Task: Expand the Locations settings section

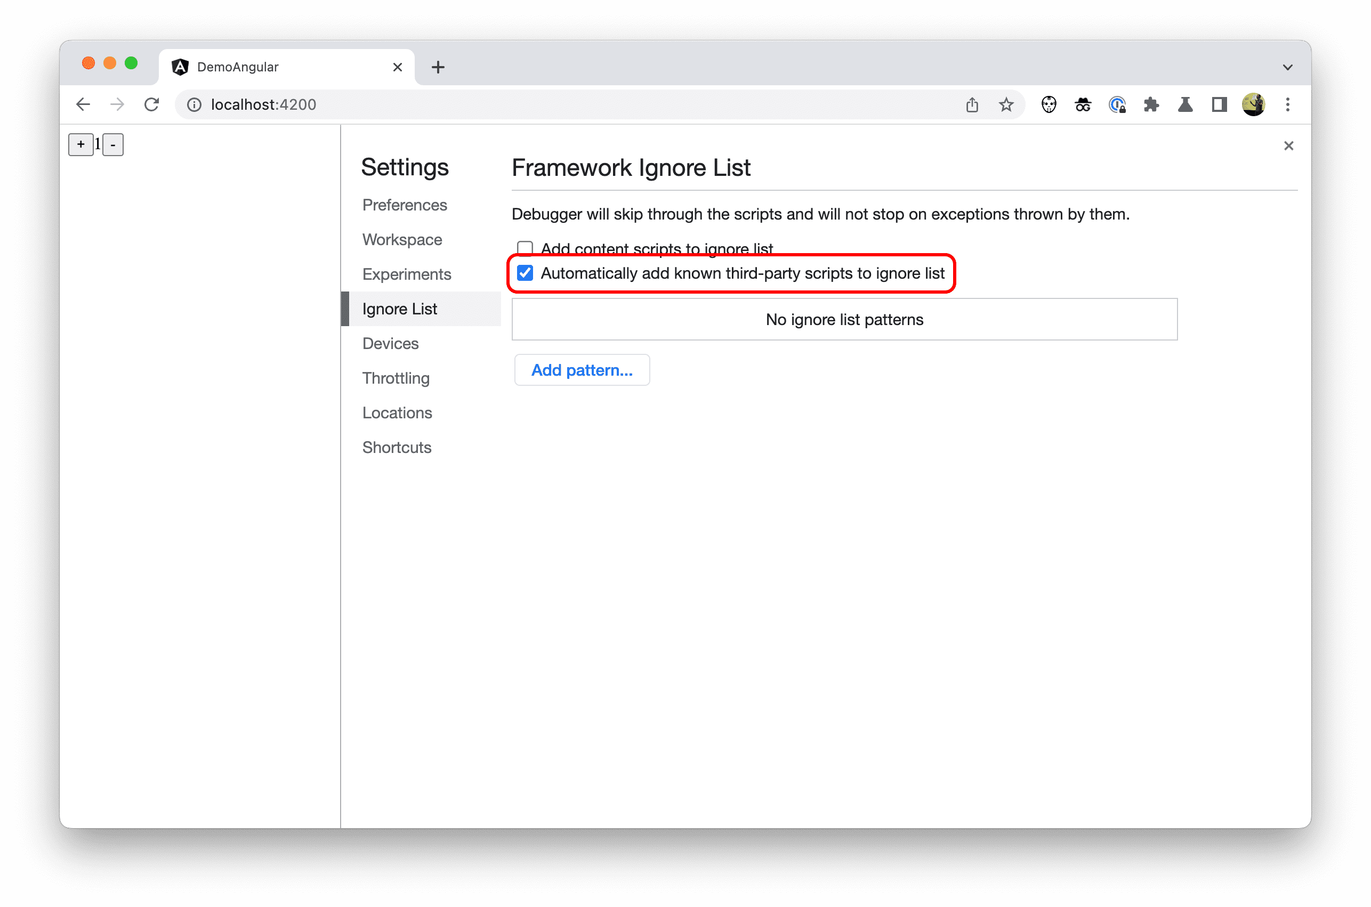Action: (x=398, y=412)
